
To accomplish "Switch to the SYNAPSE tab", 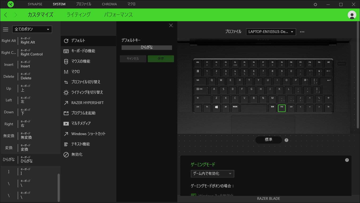I will point(35,4).
